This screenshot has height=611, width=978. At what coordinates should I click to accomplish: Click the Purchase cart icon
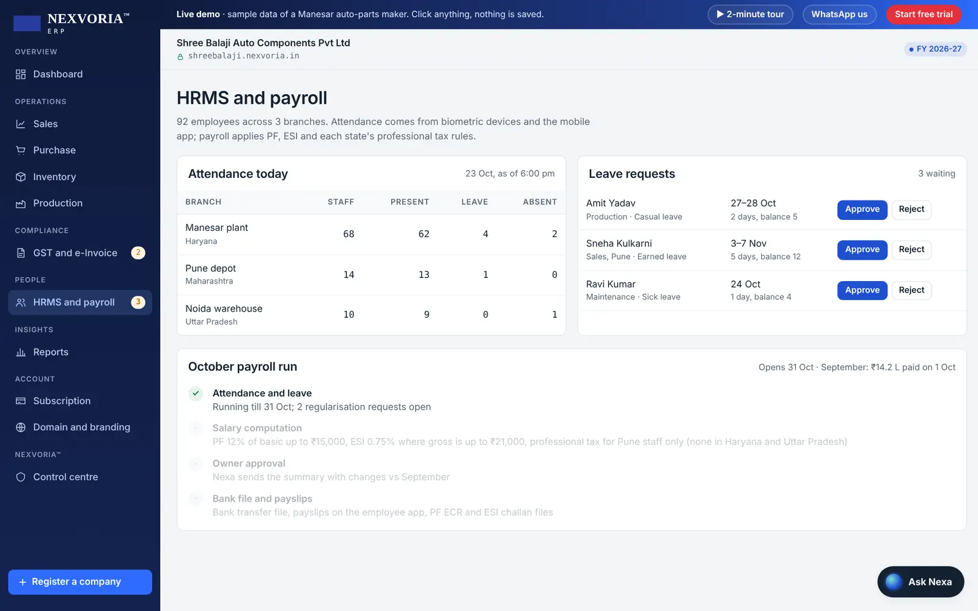pyautogui.click(x=21, y=150)
